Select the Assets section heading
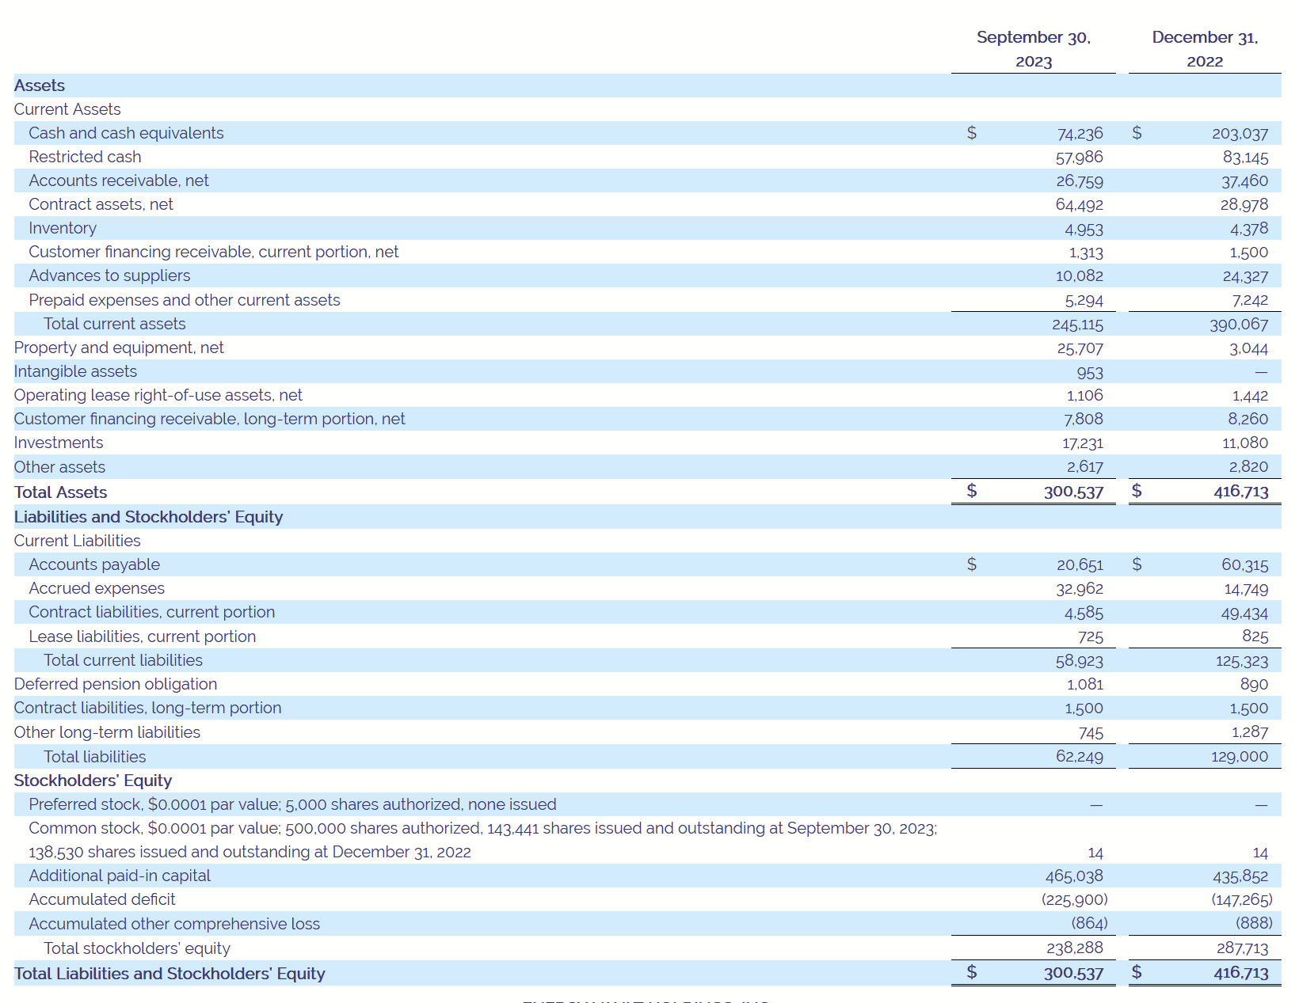The image size is (1299, 1003). tap(40, 85)
